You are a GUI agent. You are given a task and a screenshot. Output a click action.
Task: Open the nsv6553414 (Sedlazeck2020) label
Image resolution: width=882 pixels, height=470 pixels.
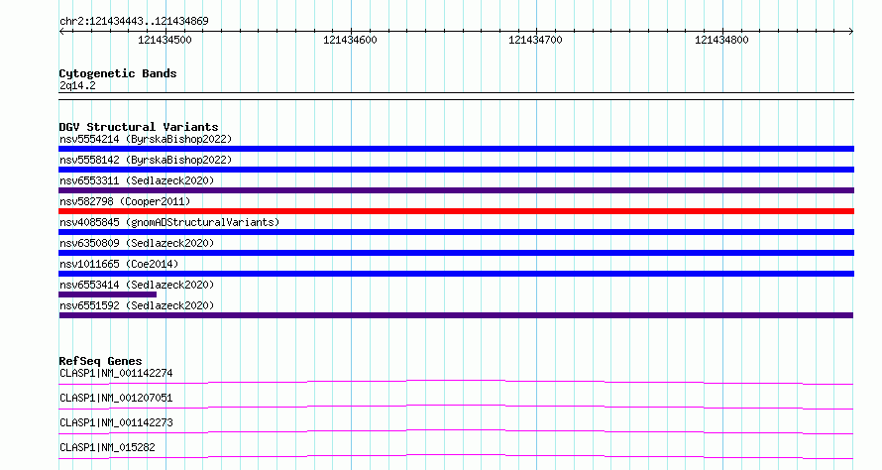(x=137, y=285)
